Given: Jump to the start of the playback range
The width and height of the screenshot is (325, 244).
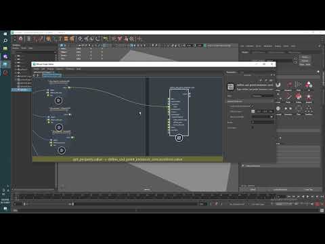Looking at the screenshot, I should [x=288, y=197].
